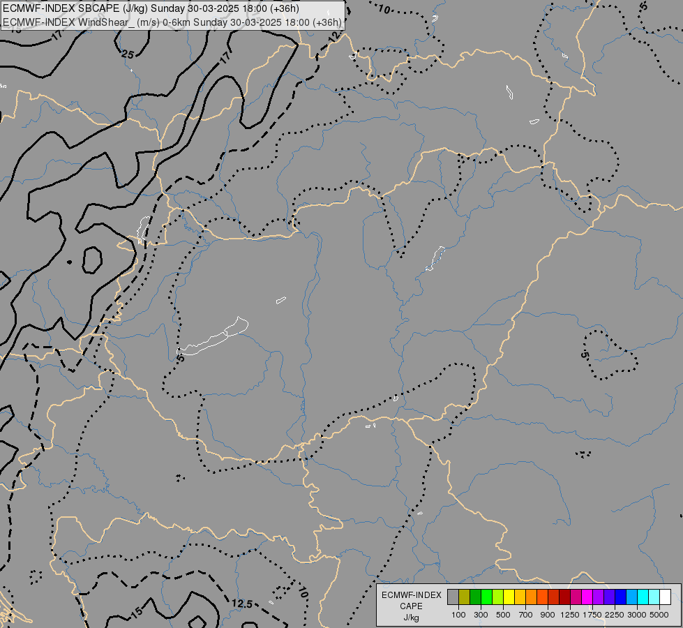Pick the dark red maroon legend swatch
Screen dimensions: 683x628
click(x=565, y=597)
